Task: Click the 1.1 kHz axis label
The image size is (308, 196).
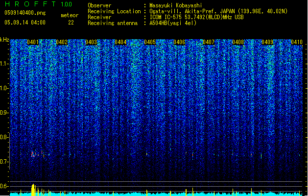Action: tap(4, 64)
